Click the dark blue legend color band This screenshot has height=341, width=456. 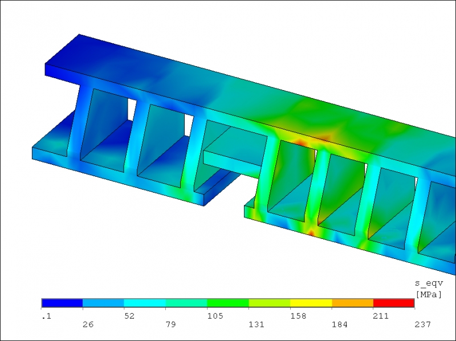62,303
